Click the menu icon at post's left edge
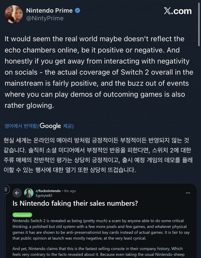This screenshot has width=201, height=258. [x=6, y=189]
